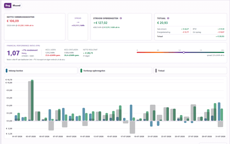Click the € 10,78 y-axis label
Image resolution: width=230 pixels, height=144 pixels.
(x=9, y=80)
